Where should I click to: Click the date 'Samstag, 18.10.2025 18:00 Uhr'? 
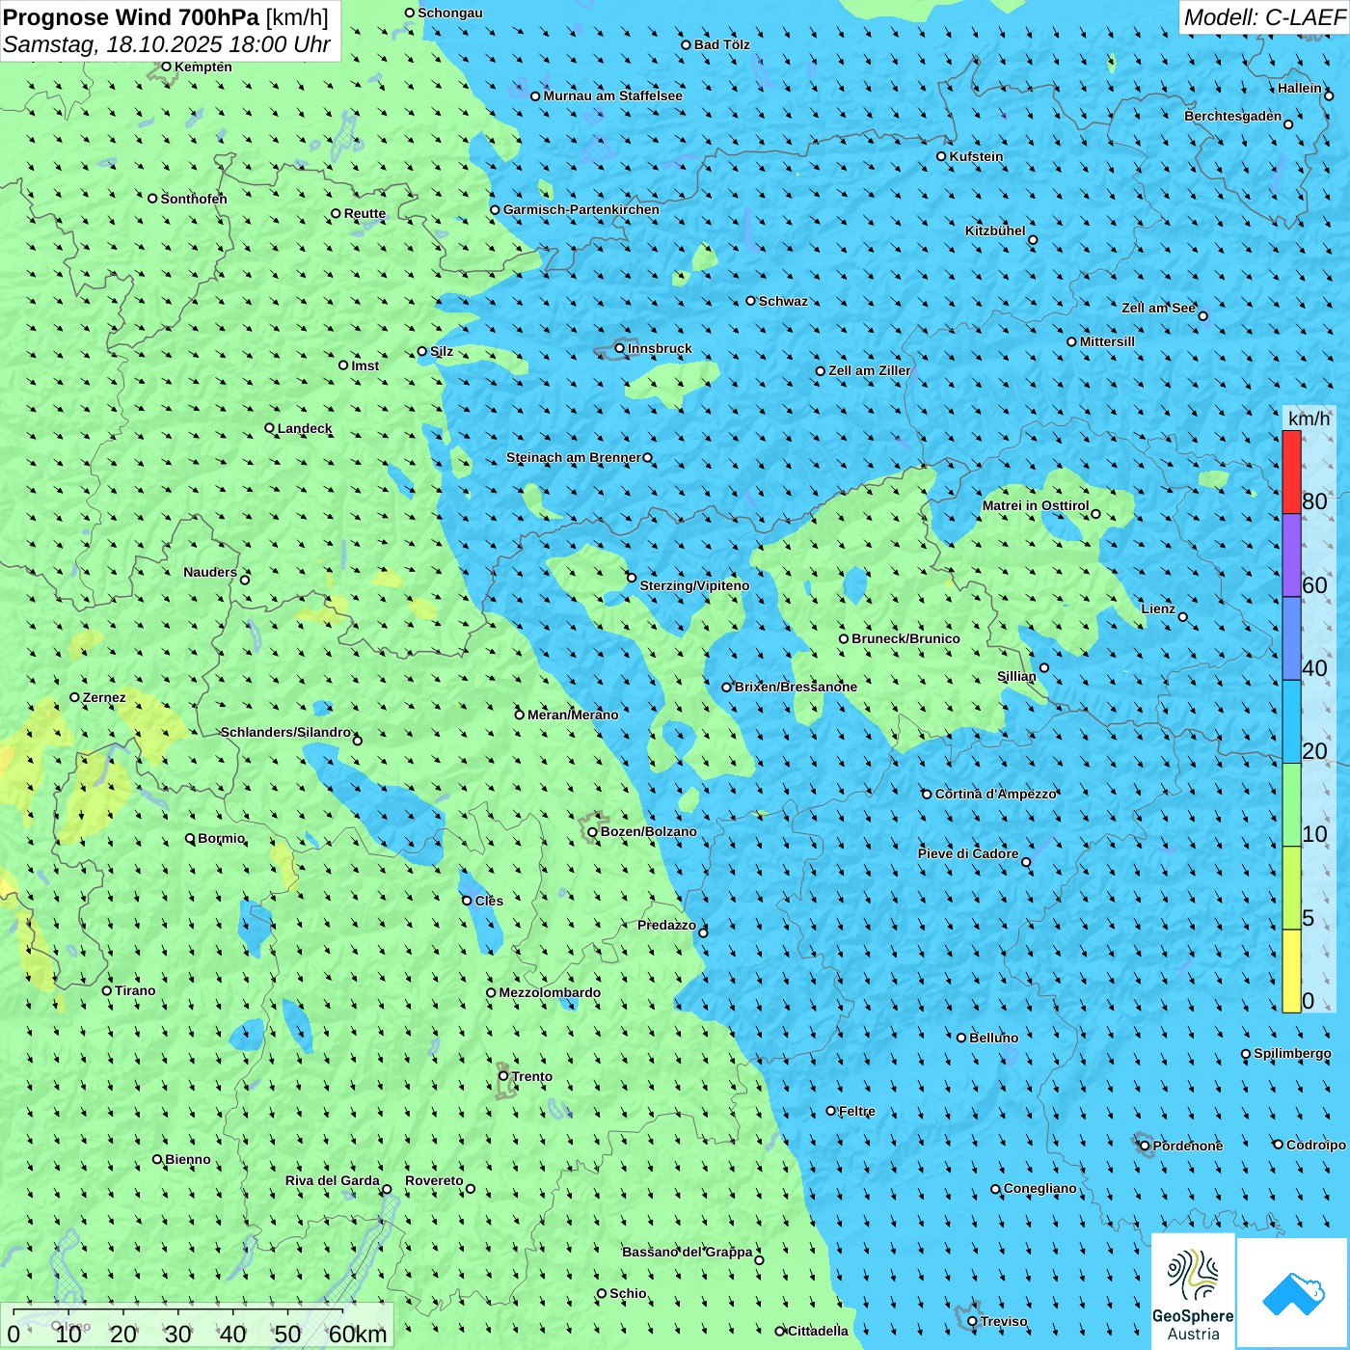167,44
